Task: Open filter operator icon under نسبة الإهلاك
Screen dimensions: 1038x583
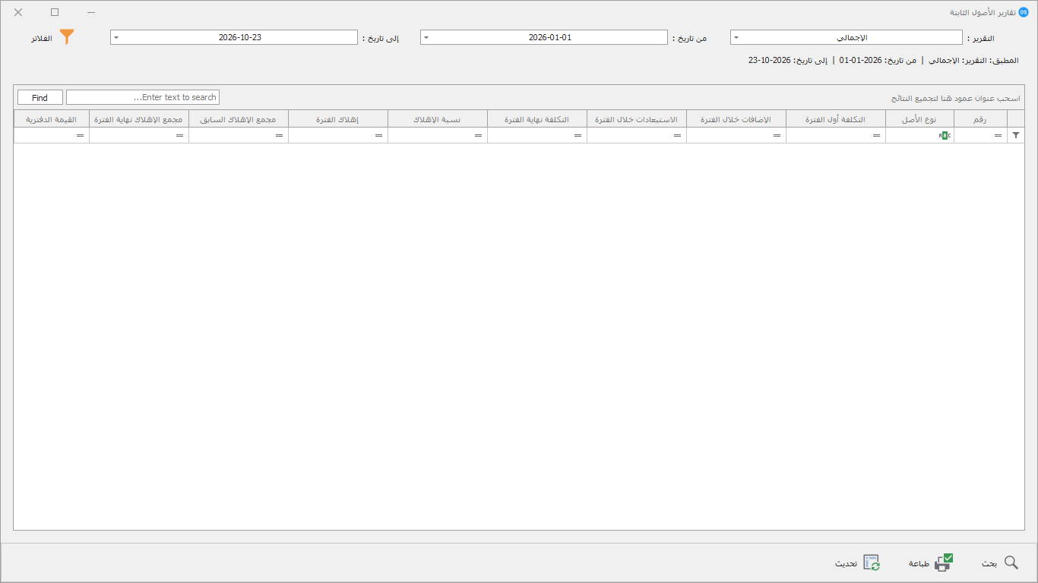Action: coord(478,135)
